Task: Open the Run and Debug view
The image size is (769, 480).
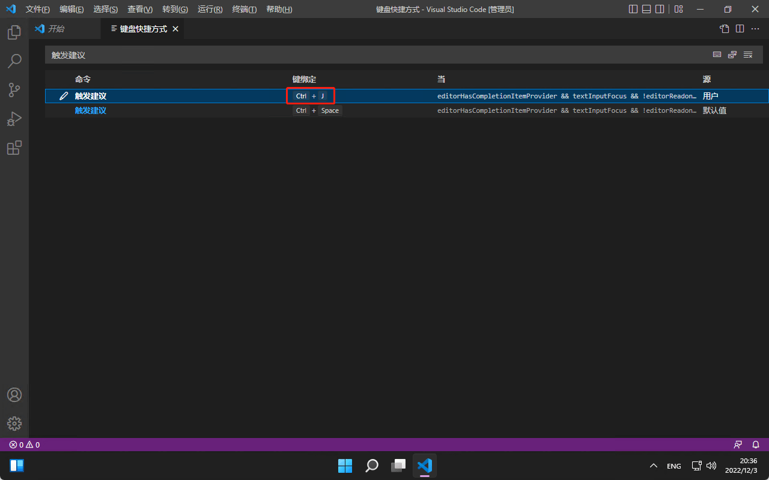Action: pos(14,119)
